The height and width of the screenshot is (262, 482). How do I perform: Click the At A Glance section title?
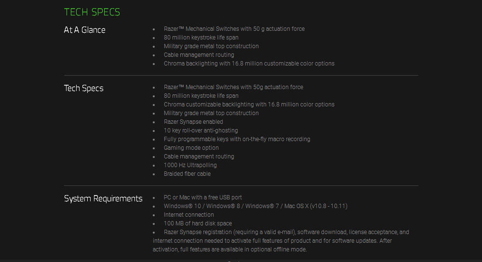coord(84,30)
